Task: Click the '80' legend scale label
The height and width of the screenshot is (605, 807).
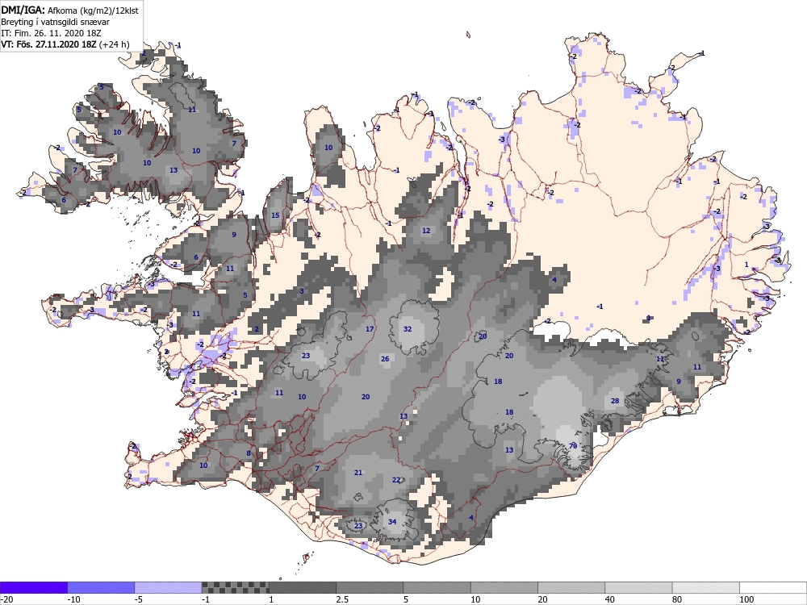Action: pos(678,599)
